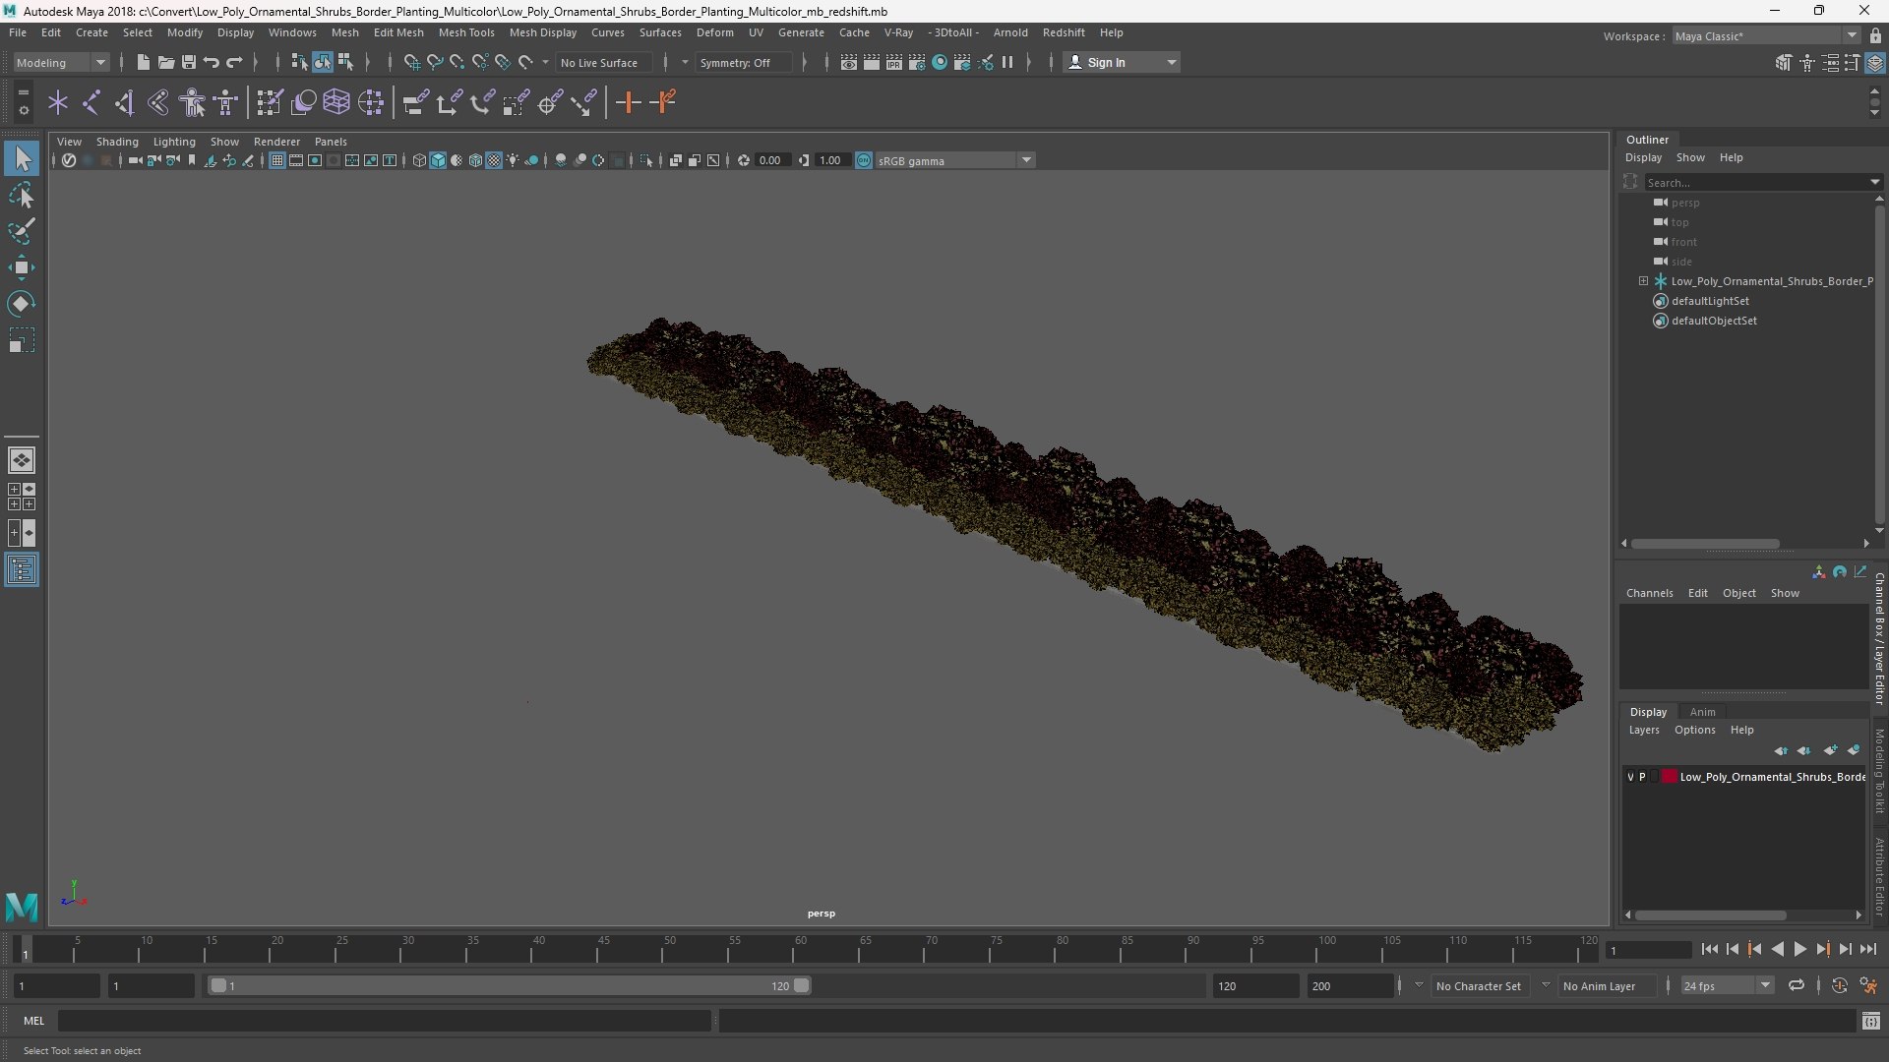
Task: Toggle V visibility of Low_Poly layer
Action: [x=1630, y=777]
